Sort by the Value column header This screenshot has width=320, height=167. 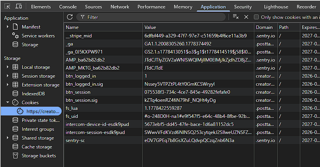(198, 27)
